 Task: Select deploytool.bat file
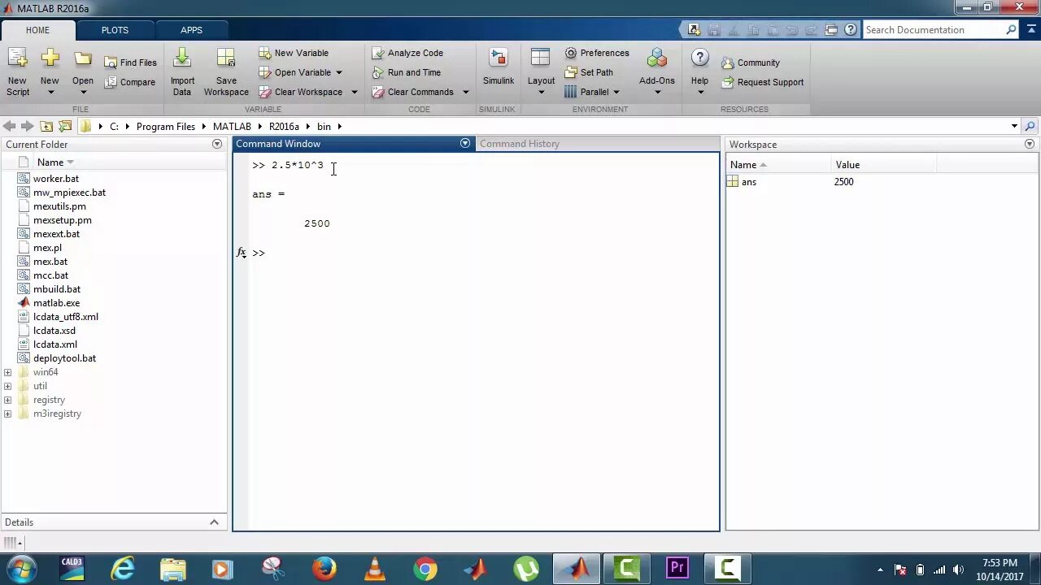(64, 358)
